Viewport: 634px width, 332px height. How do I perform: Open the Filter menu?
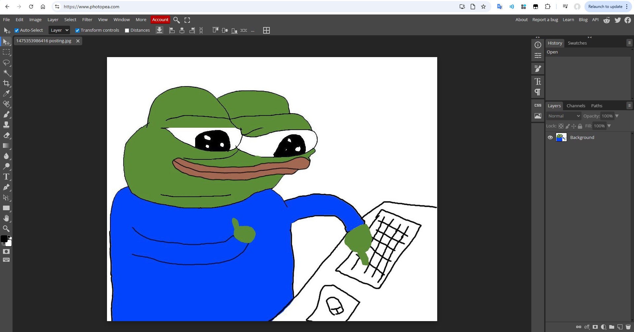(87, 20)
